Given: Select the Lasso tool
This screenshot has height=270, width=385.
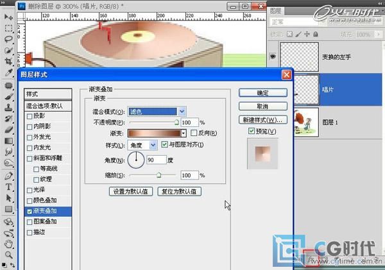Looking at the screenshot, I should 8,39.
